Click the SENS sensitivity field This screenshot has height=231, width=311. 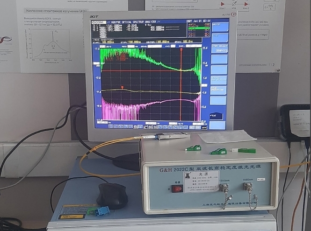click(x=155, y=46)
